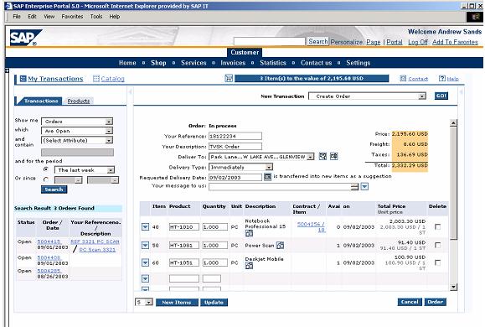Open the product details icon under Notebook Professional 15
Viewport: 485px width, 327px height.
pyautogui.click(x=249, y=233)
